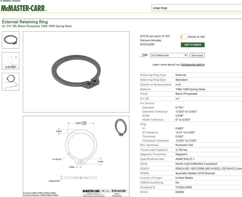Click the groove width value 0.046"
This screenshot has height=197, width=242.
[179, 116]
